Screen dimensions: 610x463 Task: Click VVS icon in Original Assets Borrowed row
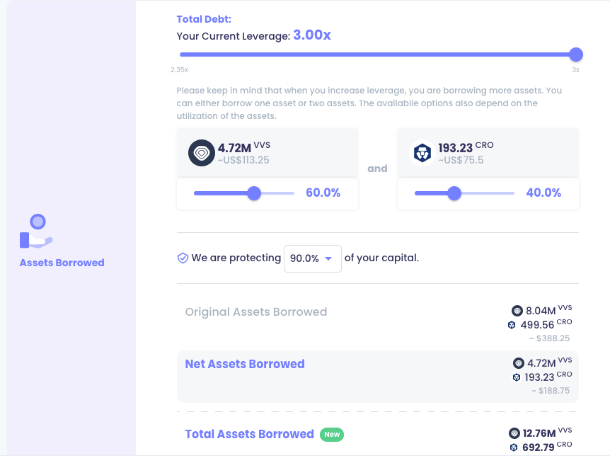[x=517, y=311]
